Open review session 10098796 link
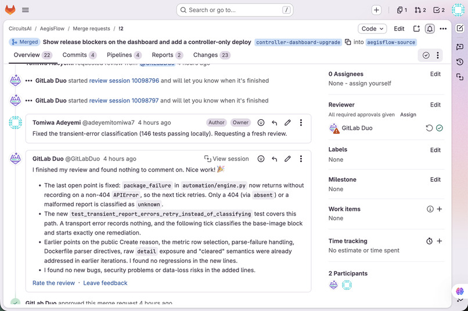Viewport: 468px width, 311px height. [x=124, y=81]
